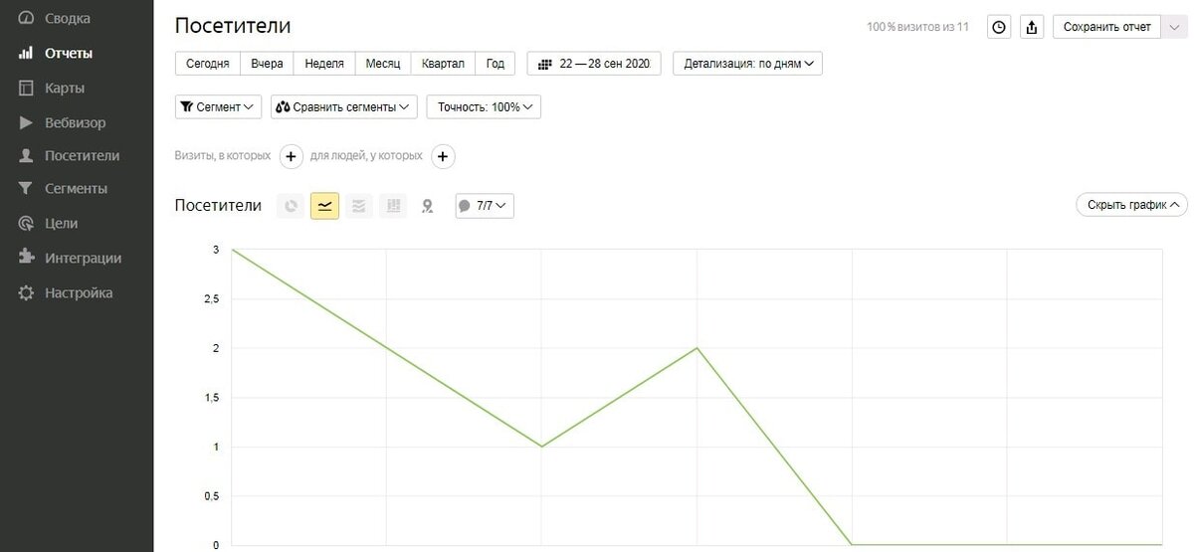Open the arrow next to Сохранить отчет
Viewport: 1194px width, 552px height.
[1174, 27]
